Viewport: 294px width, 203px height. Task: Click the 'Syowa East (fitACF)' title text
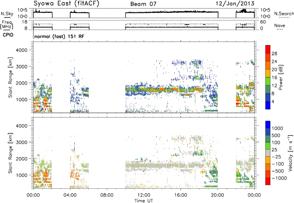coord(67,4)
